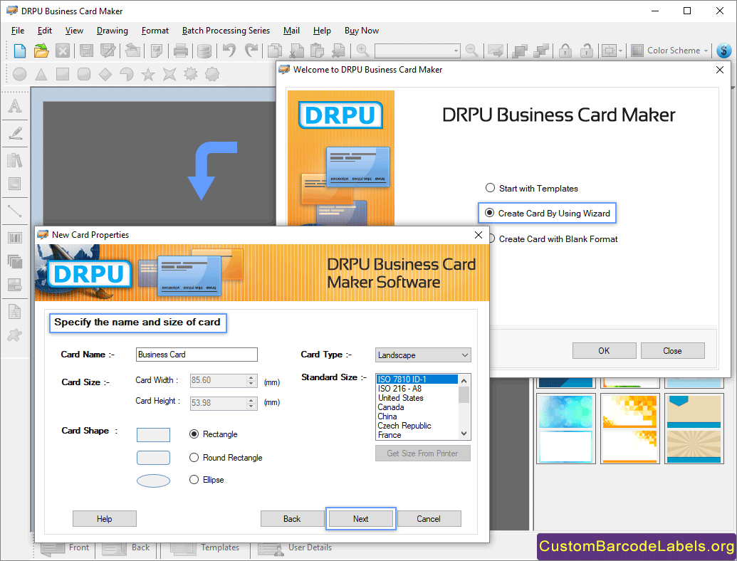This screenshot has width=737, height=561.
Task: Select the Ellipse card shape radio
Action: point(194,480)
